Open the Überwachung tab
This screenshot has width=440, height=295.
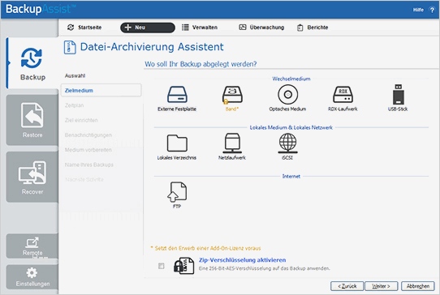pyautogui.click(x=261, y=28)
